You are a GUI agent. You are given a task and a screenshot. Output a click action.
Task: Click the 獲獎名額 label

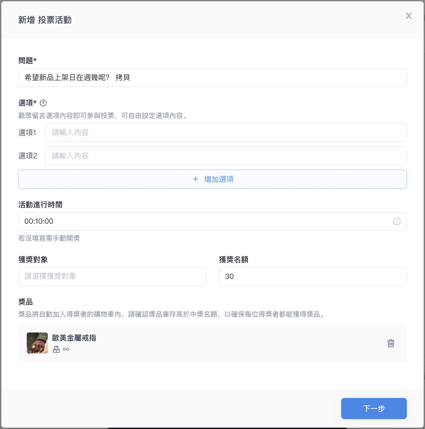(x=234, y=260)
